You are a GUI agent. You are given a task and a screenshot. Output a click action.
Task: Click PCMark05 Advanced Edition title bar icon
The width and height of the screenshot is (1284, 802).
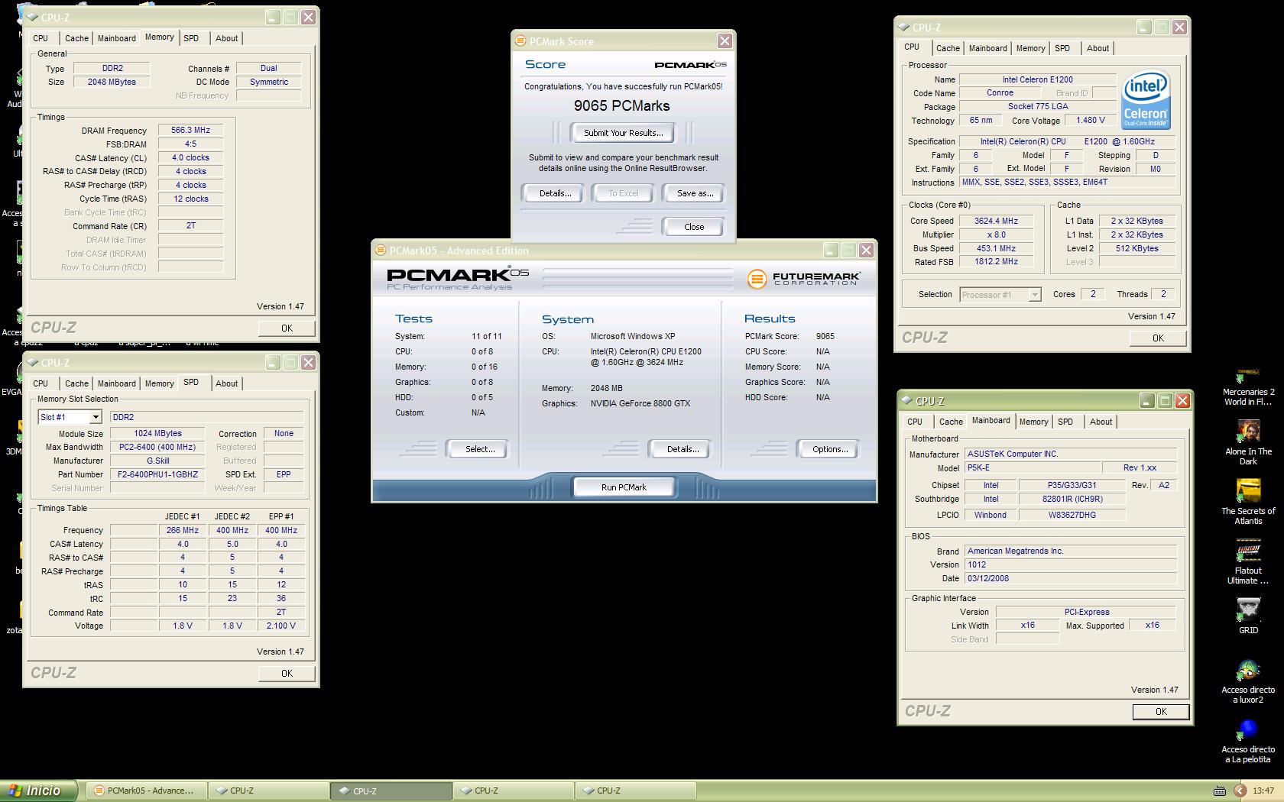[381, 251]
